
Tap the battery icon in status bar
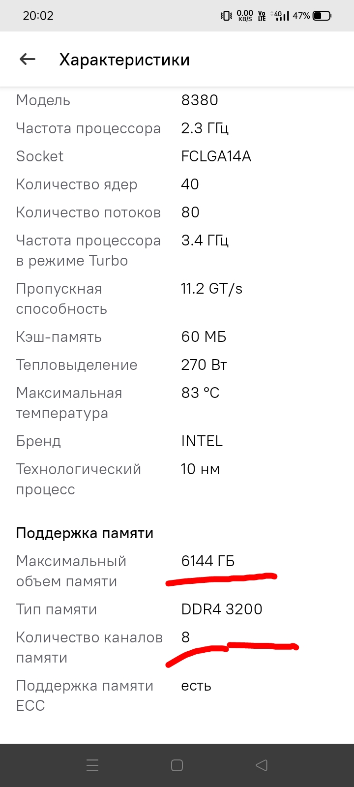click(322, 16)
